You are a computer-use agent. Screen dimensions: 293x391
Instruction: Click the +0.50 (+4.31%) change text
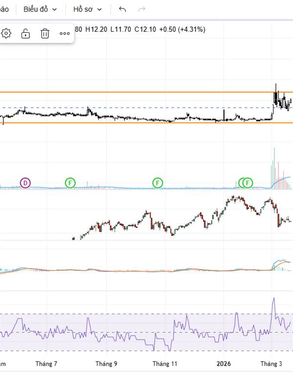click(x=182, y=29)
